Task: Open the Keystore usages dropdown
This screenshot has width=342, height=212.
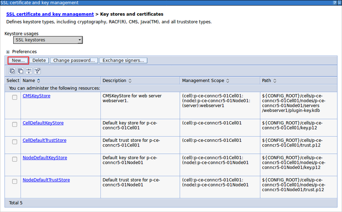Action: (x=48, y=40)
